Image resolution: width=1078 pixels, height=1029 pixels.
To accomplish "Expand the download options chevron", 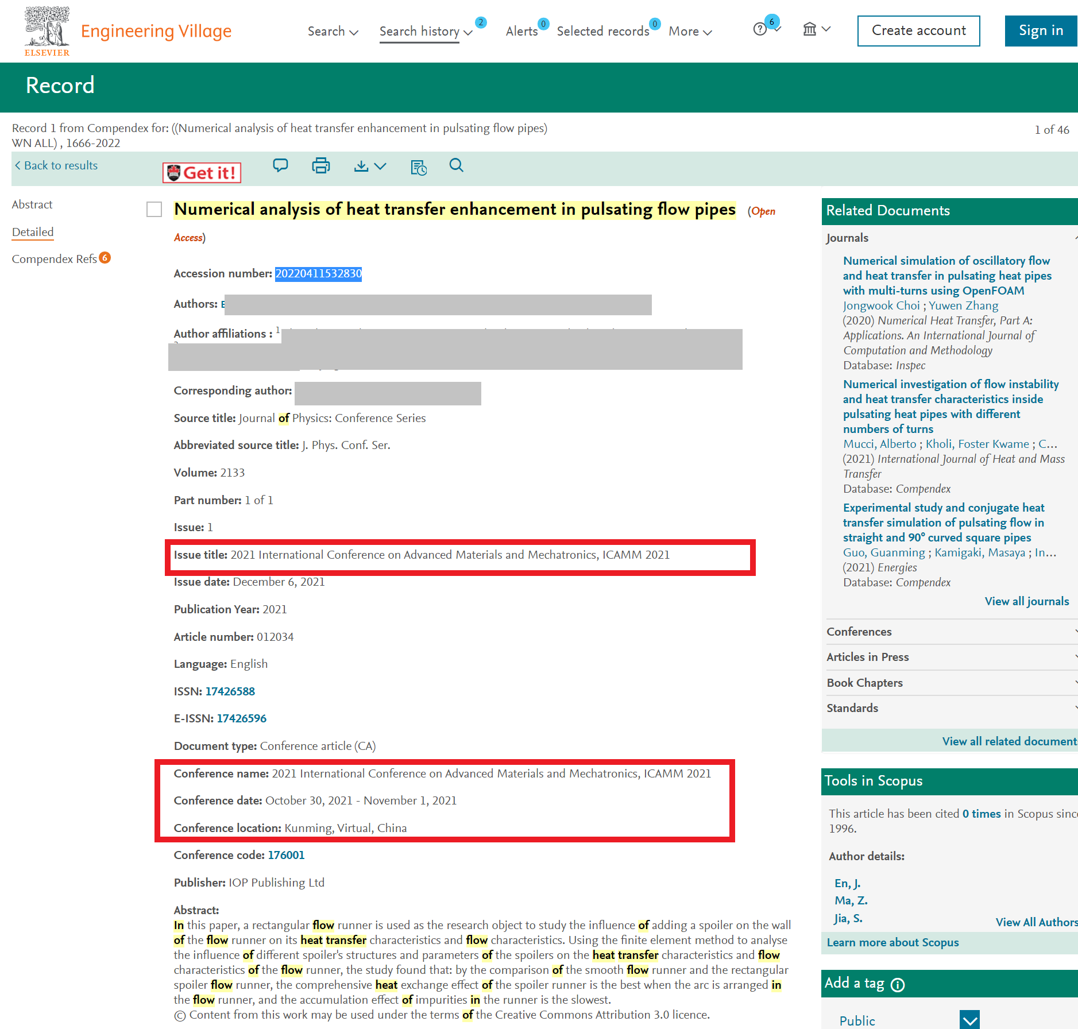I will (380, 167).
